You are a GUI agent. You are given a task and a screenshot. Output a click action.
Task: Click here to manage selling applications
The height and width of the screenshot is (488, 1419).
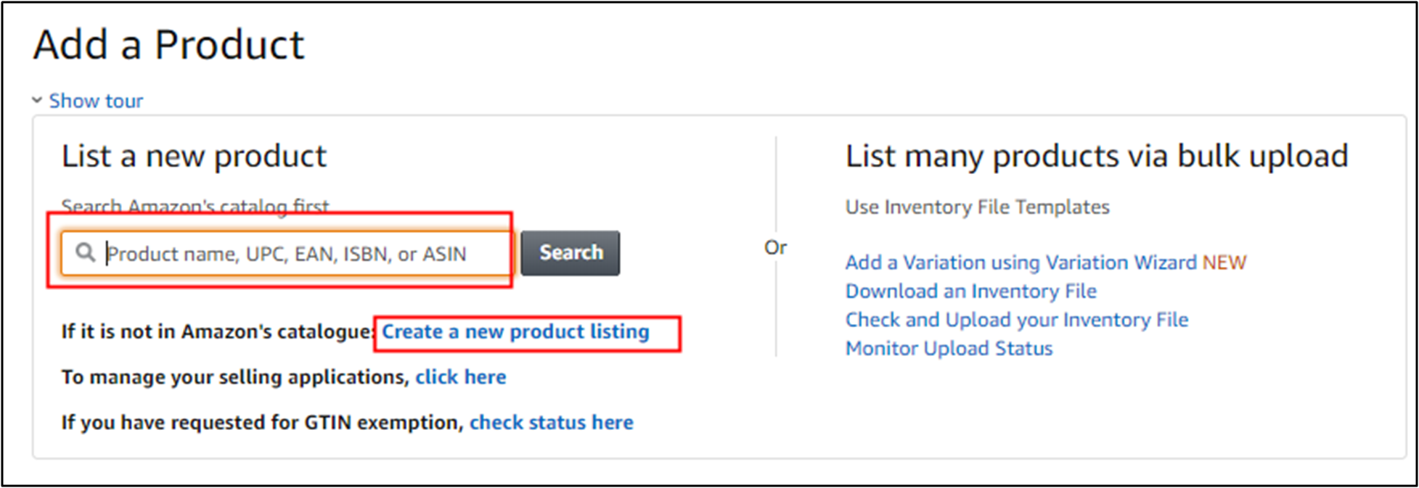click(460, 377)
